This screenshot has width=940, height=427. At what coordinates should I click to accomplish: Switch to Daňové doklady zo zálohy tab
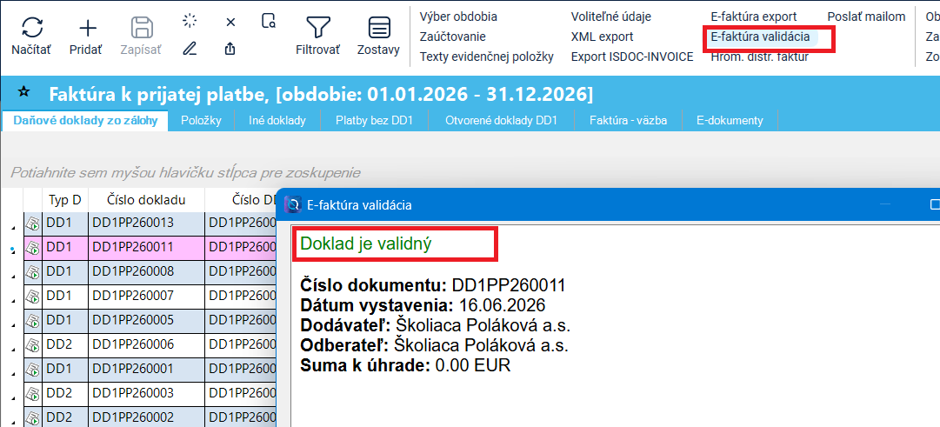[x=86, y=121]
